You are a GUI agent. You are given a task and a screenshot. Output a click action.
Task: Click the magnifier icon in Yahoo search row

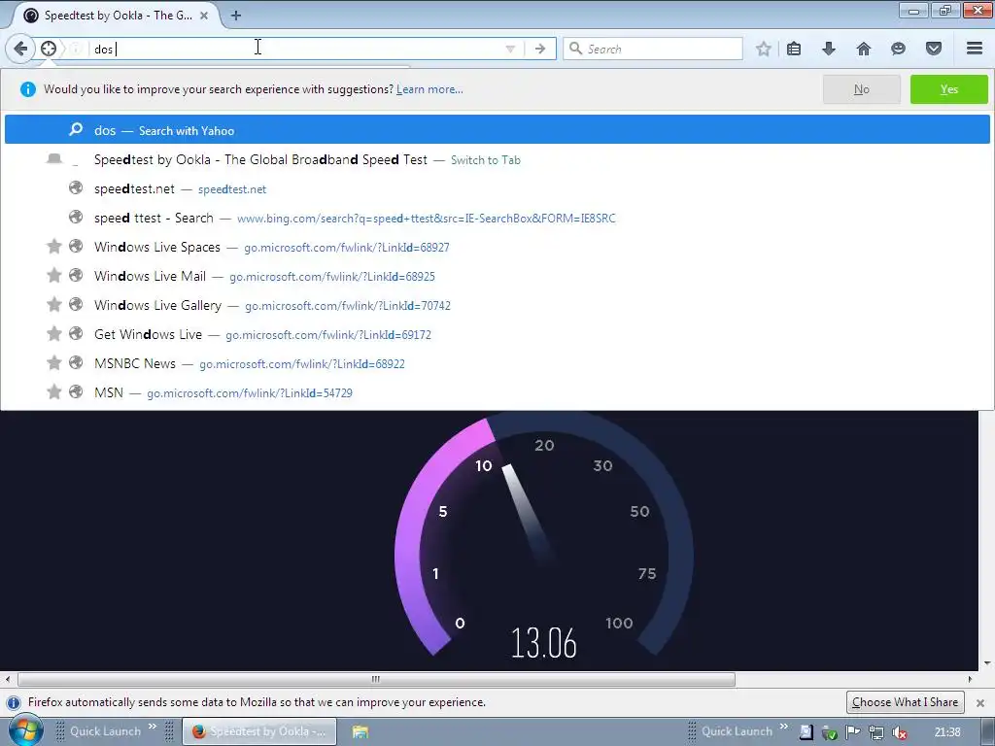click(x=76, y=129)
